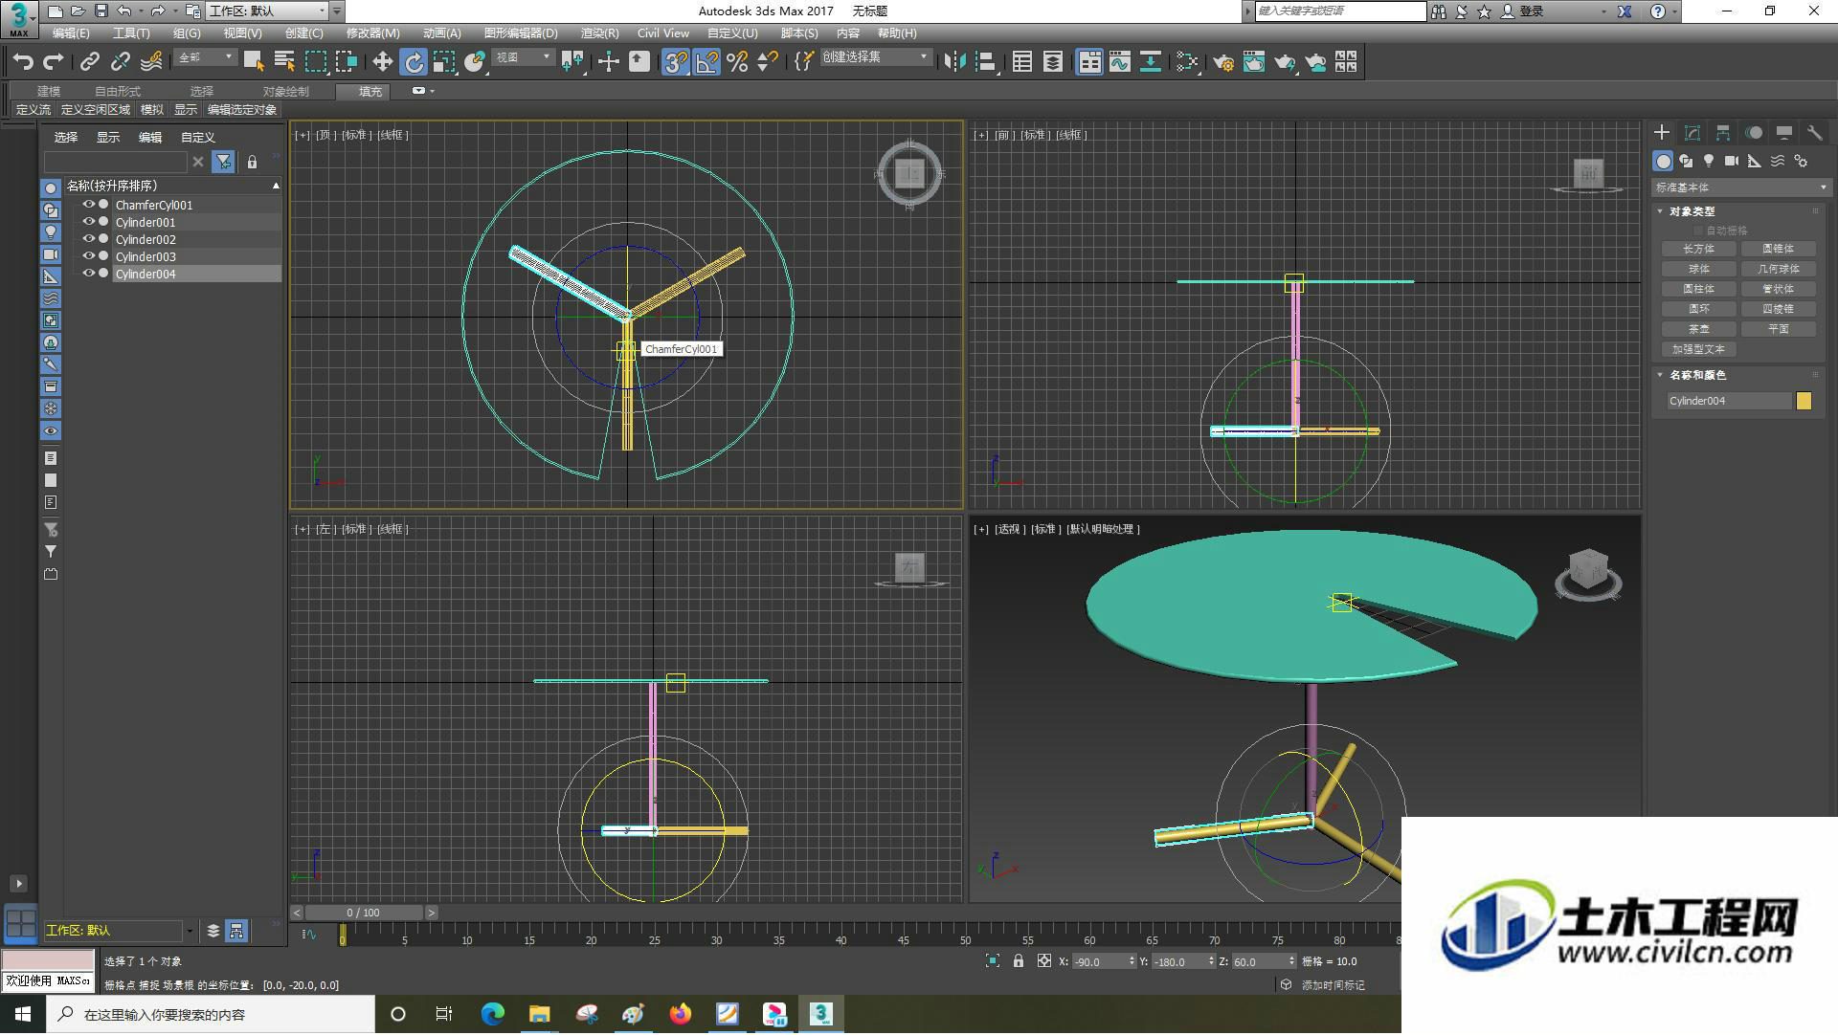Toggle the Angle Snap button

[x=706, y=62]
